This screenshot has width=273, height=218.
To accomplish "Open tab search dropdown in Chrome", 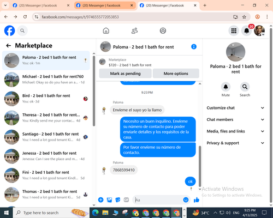I will pyautogui.click(x=5, y=5).
